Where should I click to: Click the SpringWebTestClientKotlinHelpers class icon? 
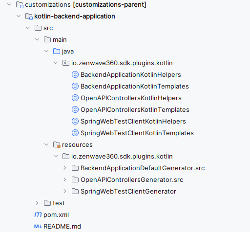(75, 121)
